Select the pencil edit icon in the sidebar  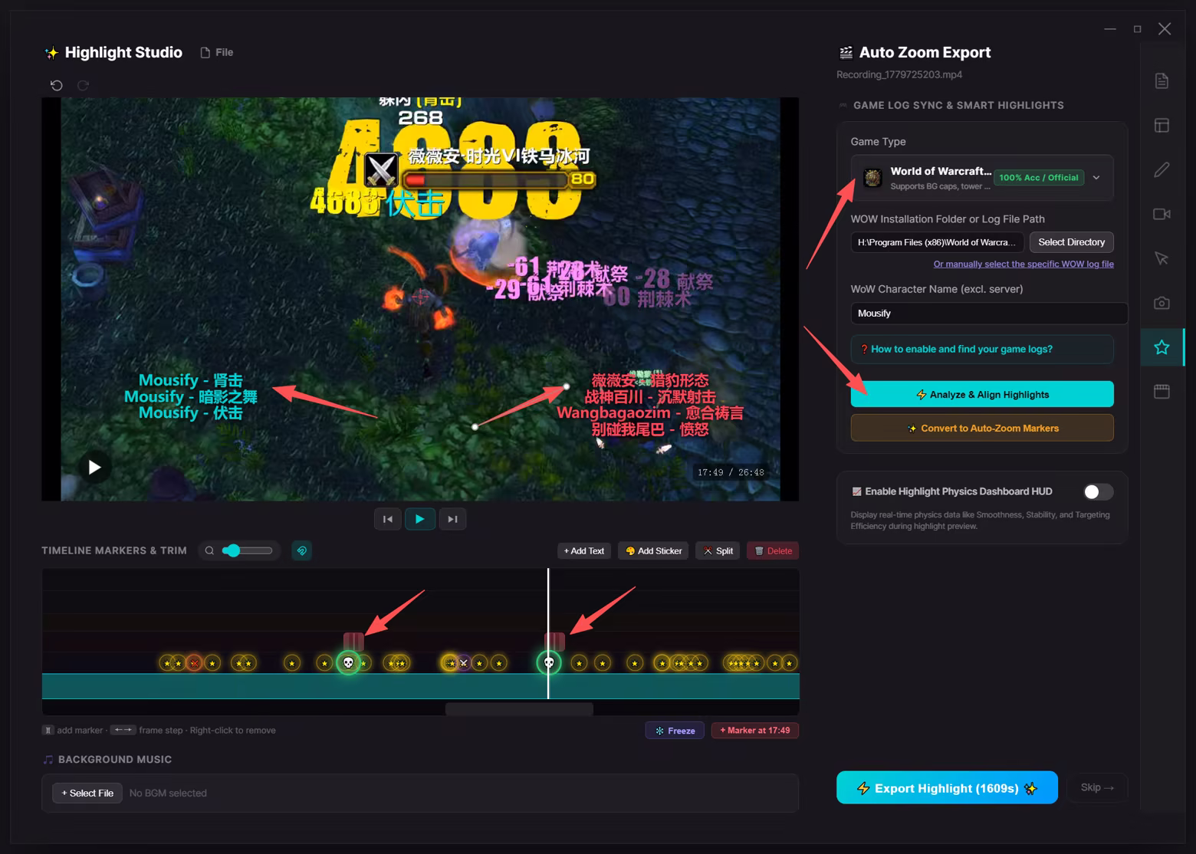(x=1161, y=170)
